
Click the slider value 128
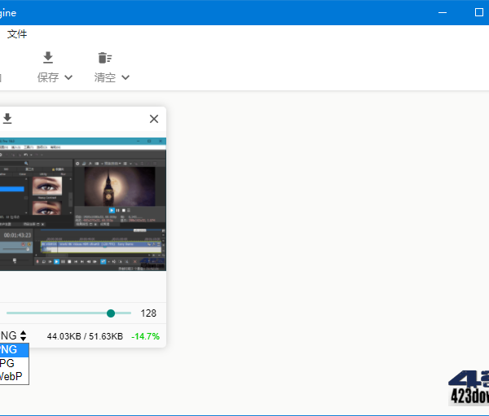click(148, 313)
